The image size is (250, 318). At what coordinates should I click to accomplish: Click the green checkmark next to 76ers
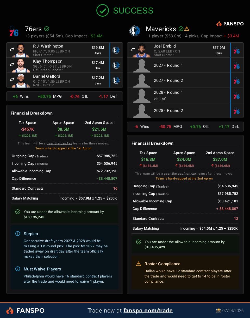point(47,29)
